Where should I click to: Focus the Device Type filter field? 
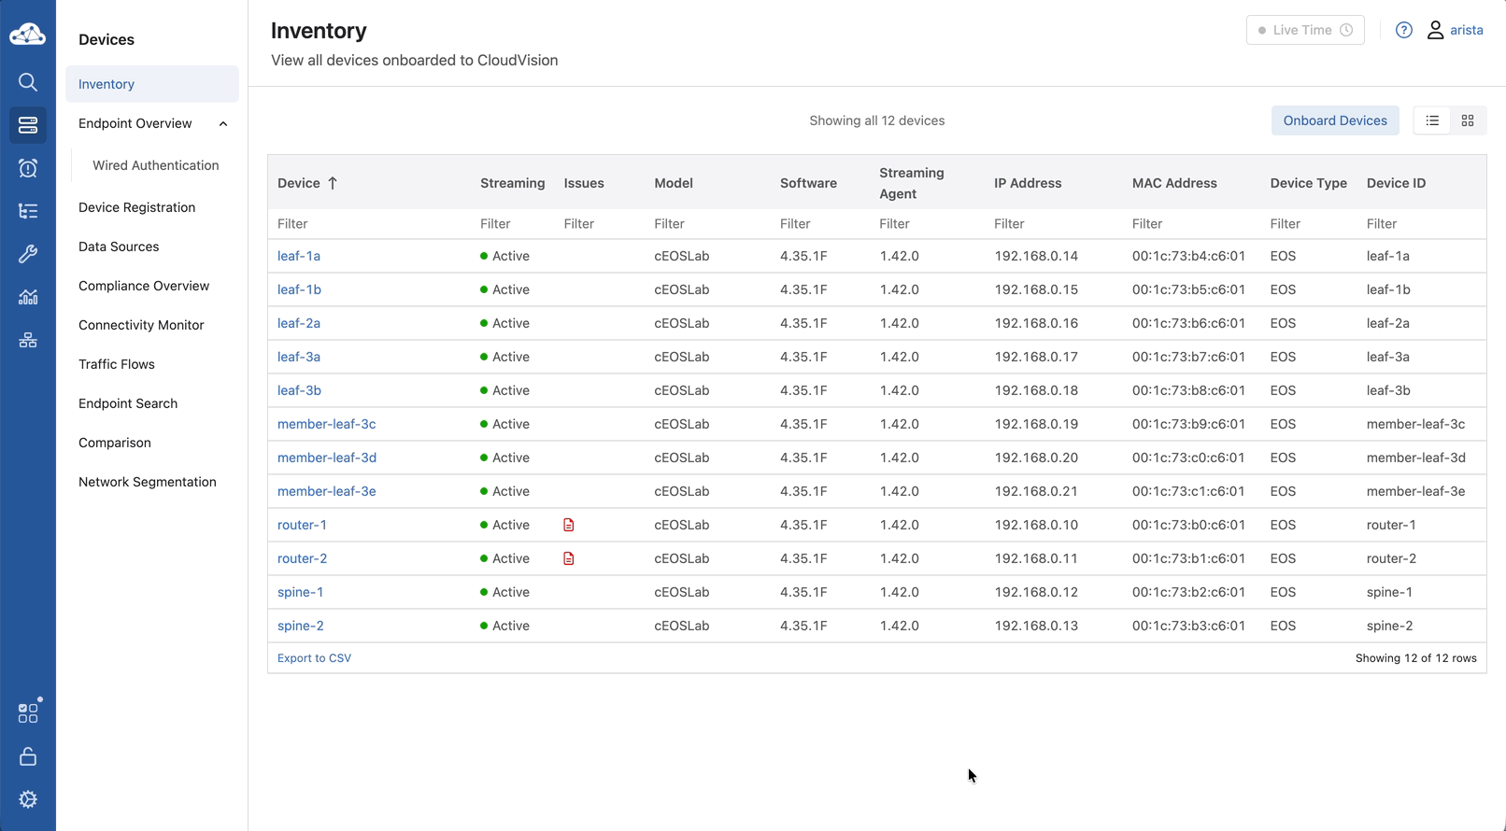click(1309, 224)
